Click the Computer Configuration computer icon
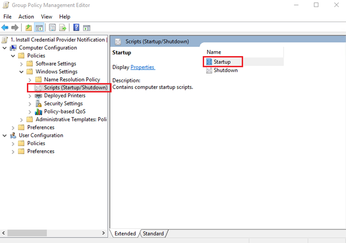The width and height of the screenshot is (346, 243). [13, 48]
